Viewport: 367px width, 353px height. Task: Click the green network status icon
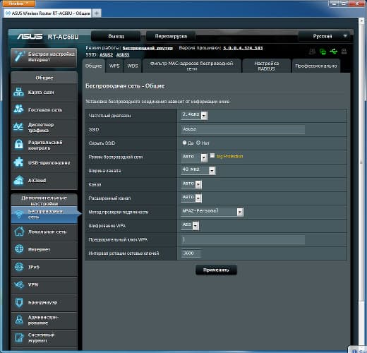click(323, 52)
